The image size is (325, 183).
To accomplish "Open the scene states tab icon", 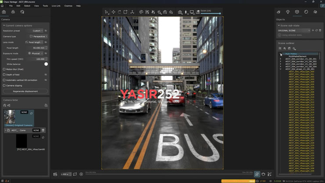I will (x=315, y=12).
